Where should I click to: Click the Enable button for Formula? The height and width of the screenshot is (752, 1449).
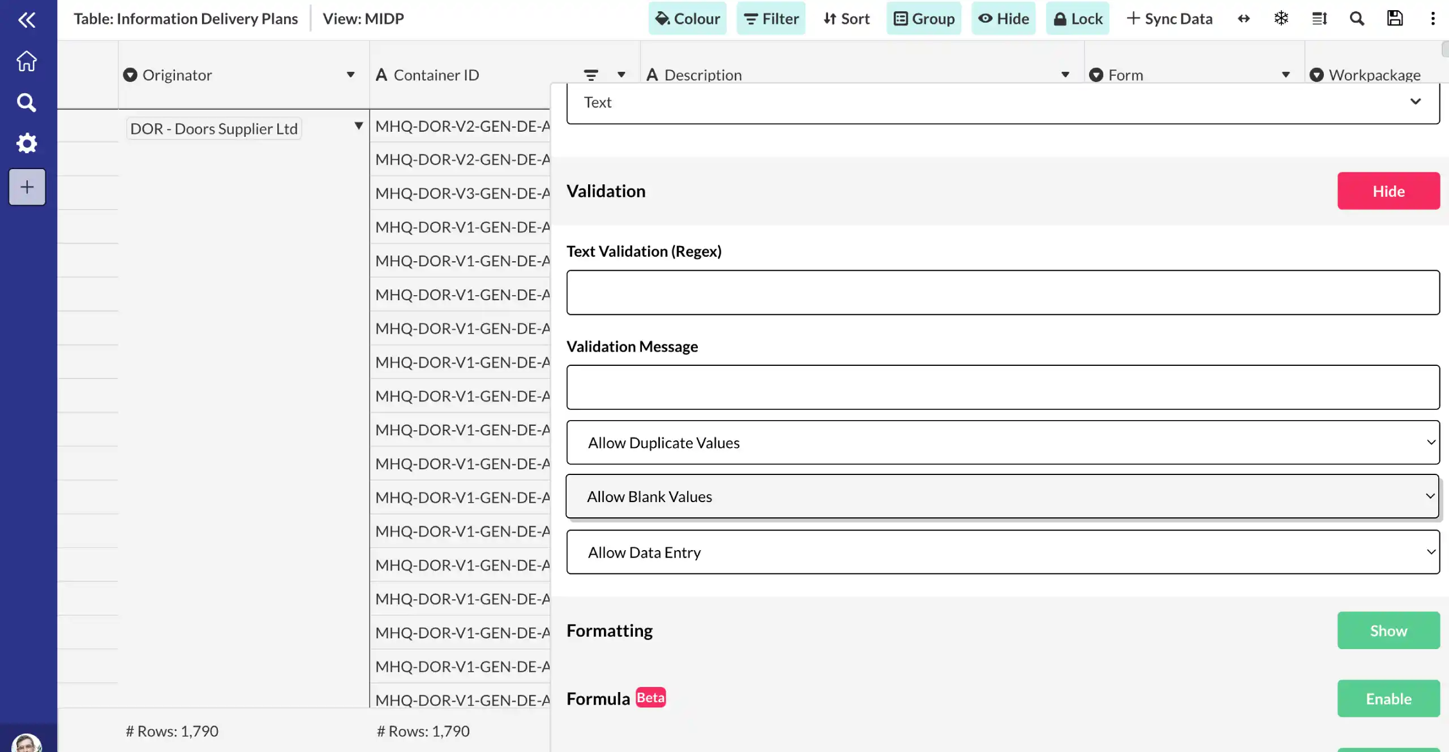(1388, 699)
